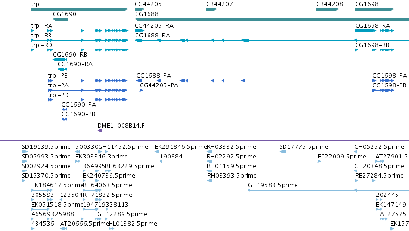Select transcript CG1698-RB
The image size is (409, 231).
(374, 50)
